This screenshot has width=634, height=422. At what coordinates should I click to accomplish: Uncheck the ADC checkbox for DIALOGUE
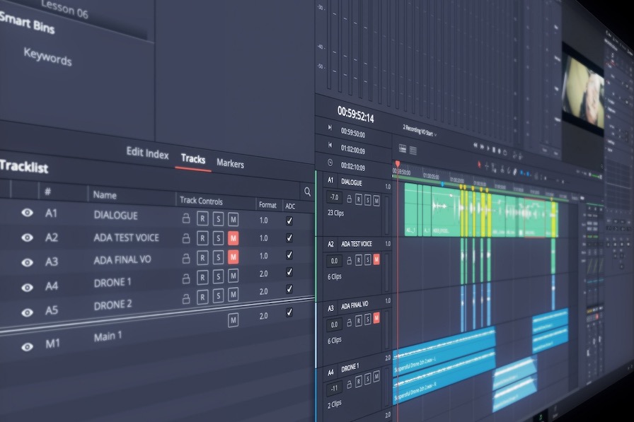click(289, 221)
